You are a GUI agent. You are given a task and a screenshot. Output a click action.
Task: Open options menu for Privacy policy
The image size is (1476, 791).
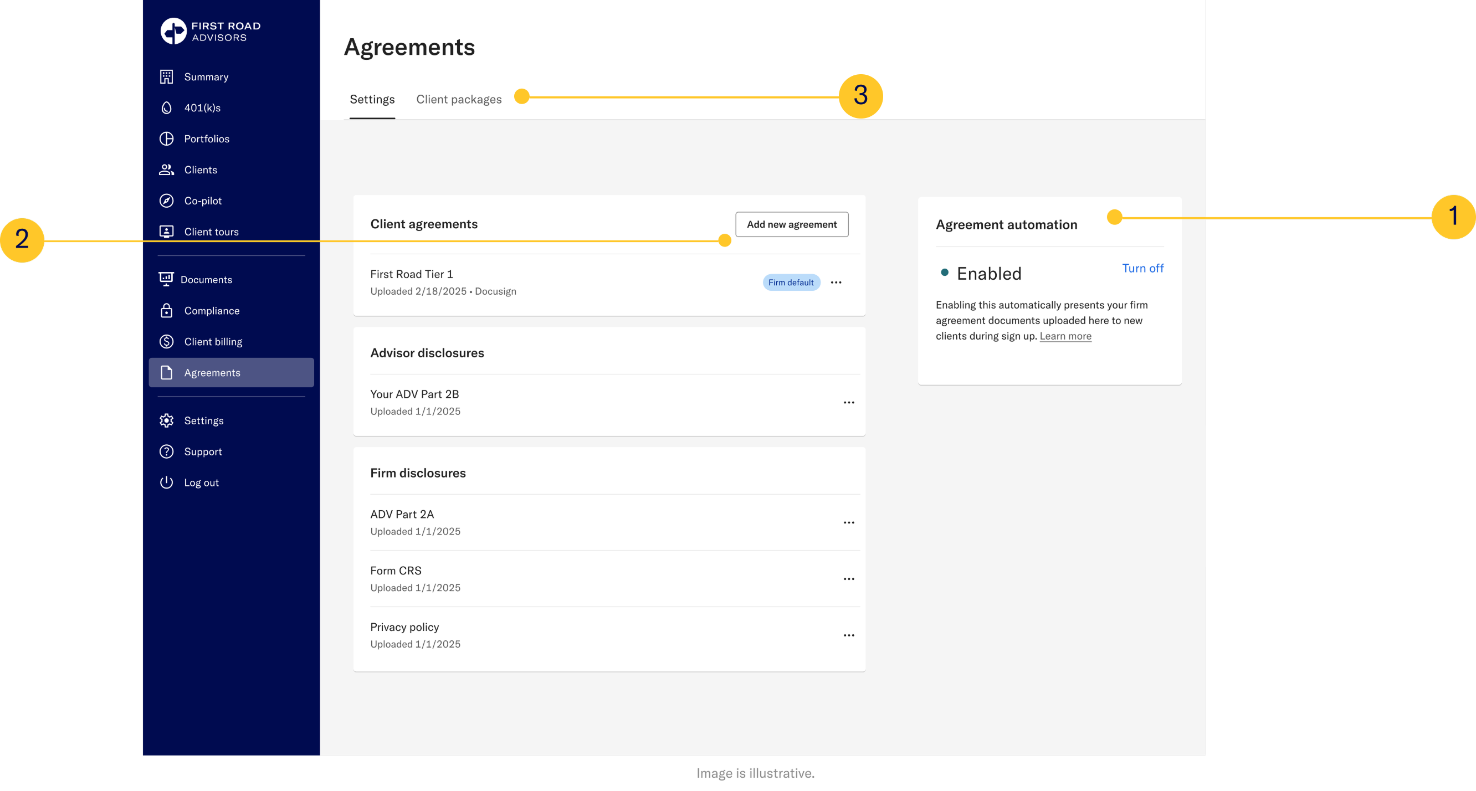coord(849,635)
